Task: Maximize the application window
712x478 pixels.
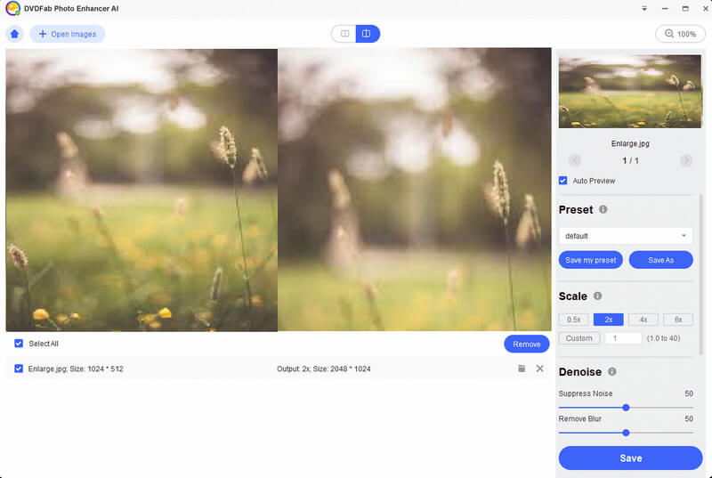Action: [685, 9]
